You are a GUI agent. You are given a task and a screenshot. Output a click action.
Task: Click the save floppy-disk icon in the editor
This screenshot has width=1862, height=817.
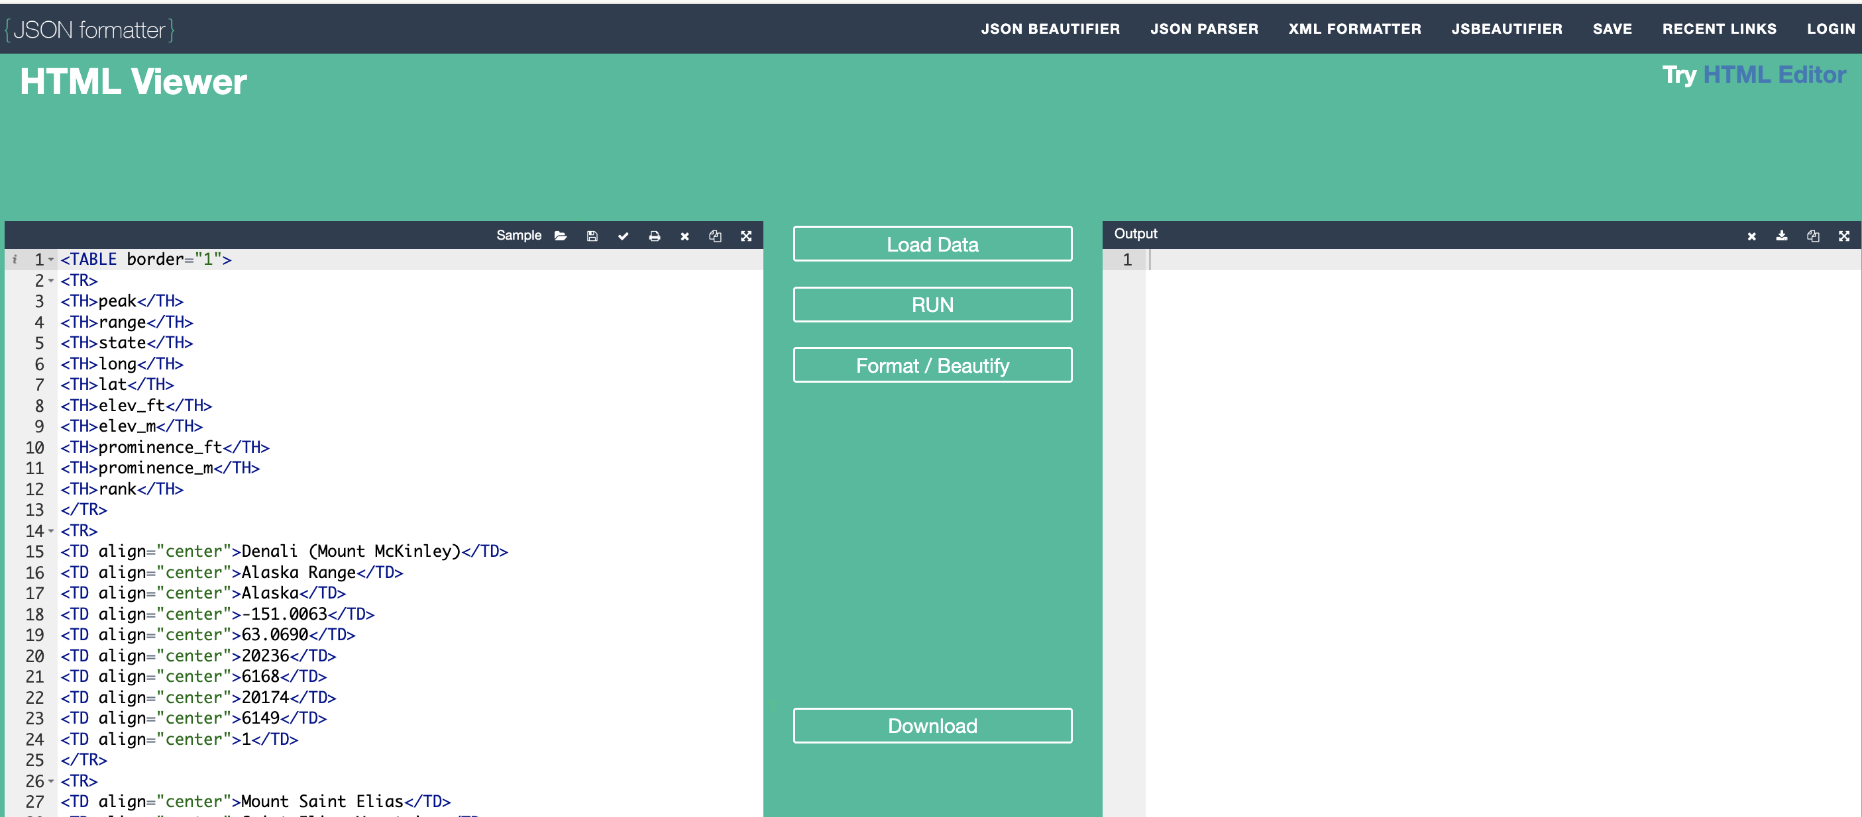pos(592,236)
